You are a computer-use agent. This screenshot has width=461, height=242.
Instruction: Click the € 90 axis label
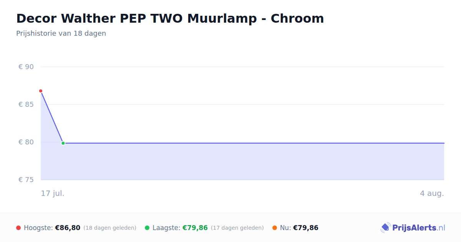point(26,67)
